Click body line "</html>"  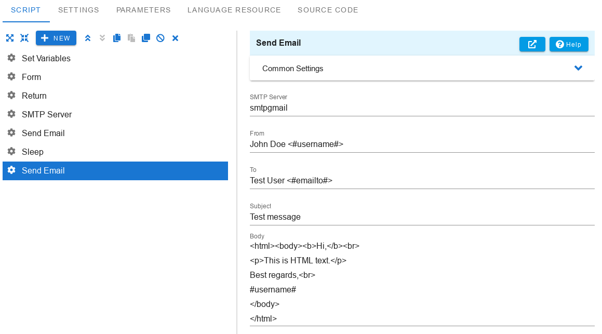(263, 318)
